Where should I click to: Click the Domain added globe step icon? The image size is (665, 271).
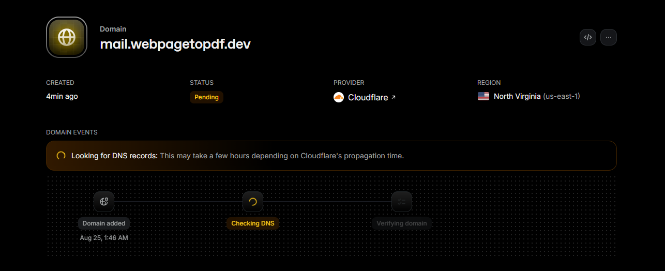point(104,202)
